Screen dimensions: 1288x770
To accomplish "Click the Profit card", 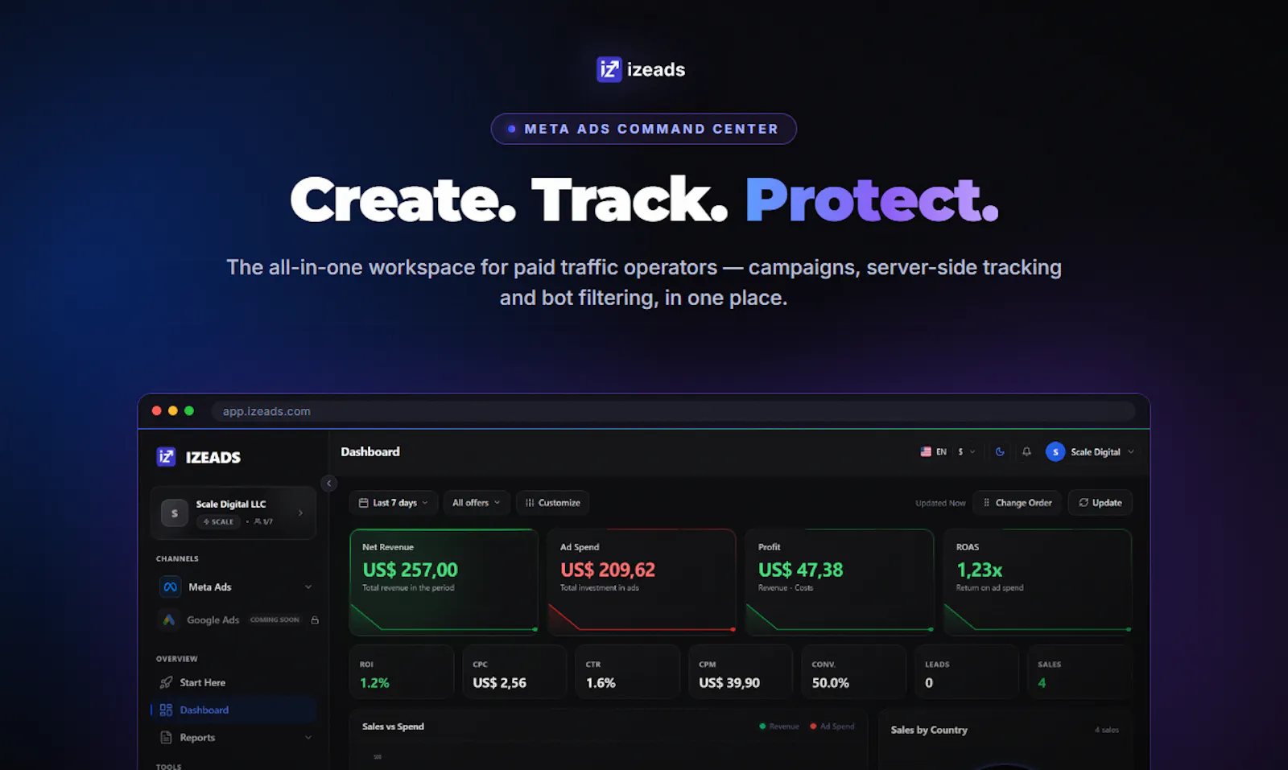I will click(840, 582).
